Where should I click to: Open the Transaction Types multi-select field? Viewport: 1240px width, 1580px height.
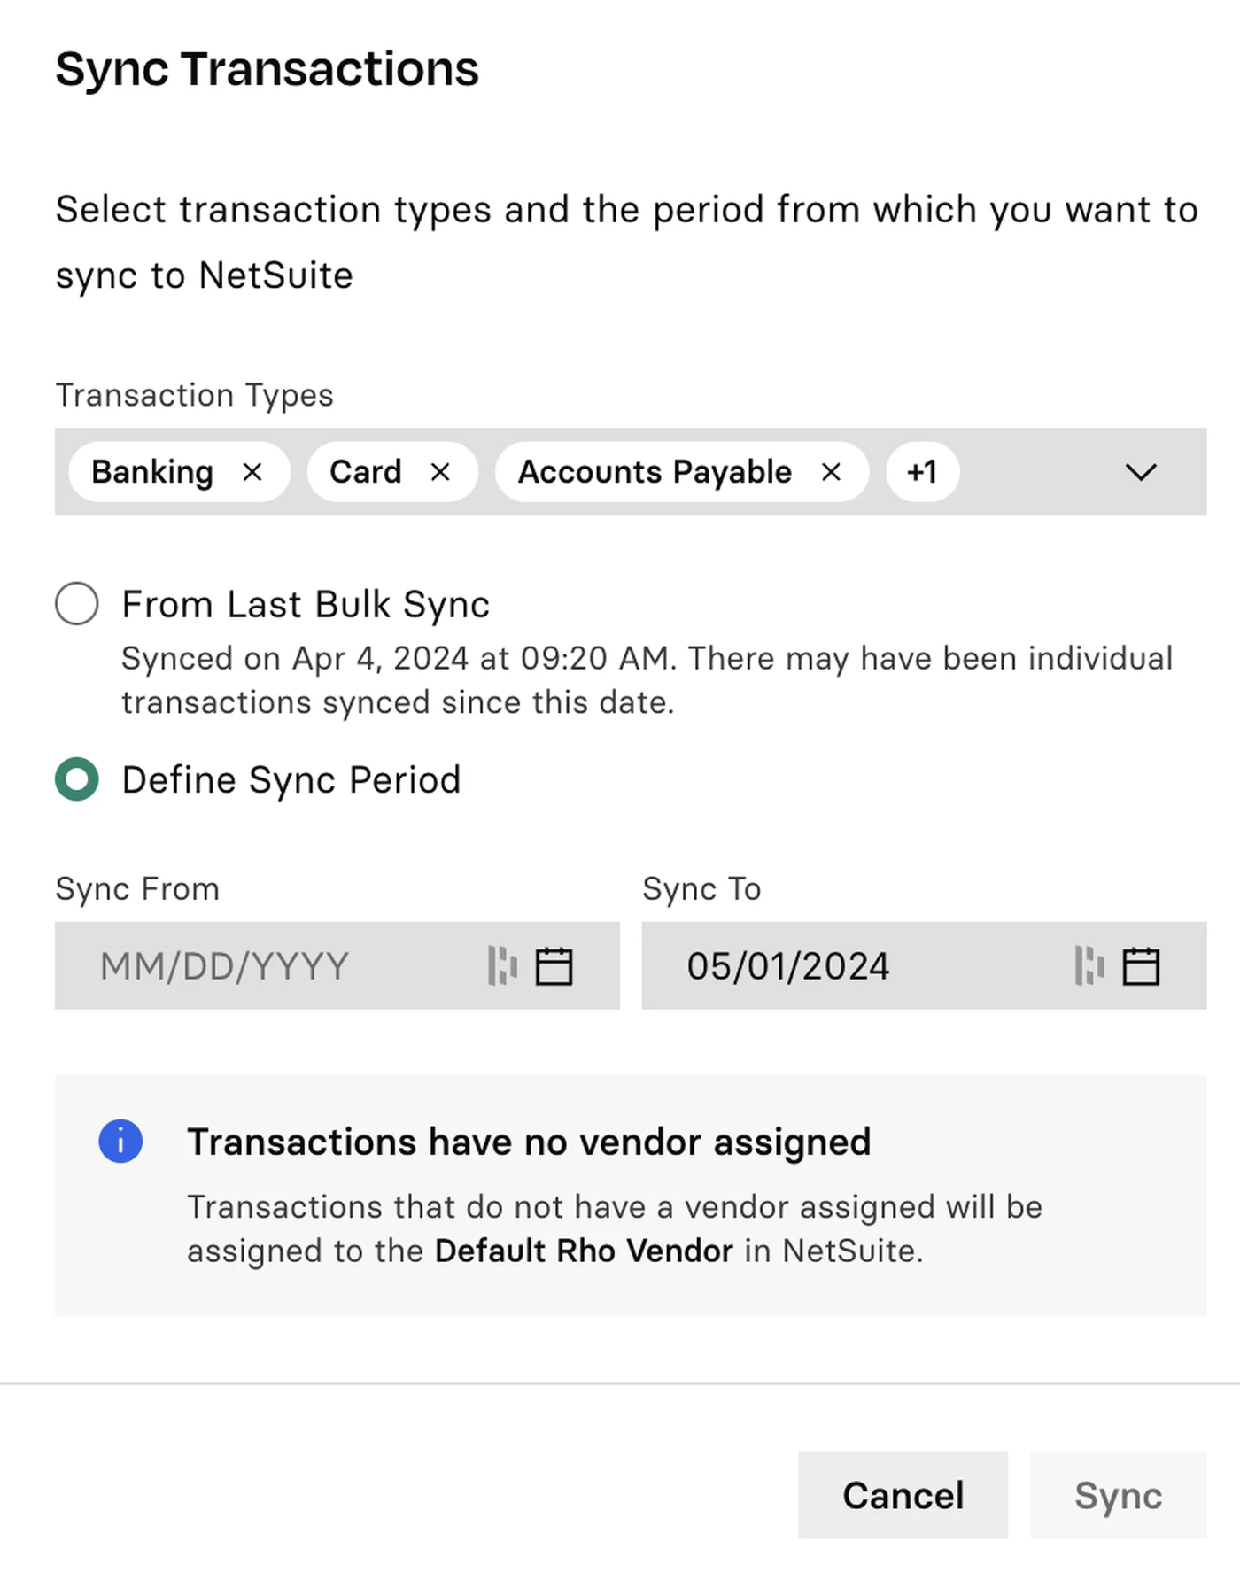(x=631, y=472)
